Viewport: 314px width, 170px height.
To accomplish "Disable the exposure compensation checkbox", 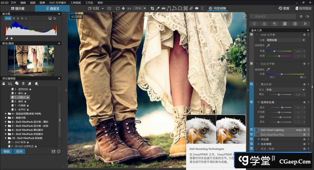I will click(252, 84).
